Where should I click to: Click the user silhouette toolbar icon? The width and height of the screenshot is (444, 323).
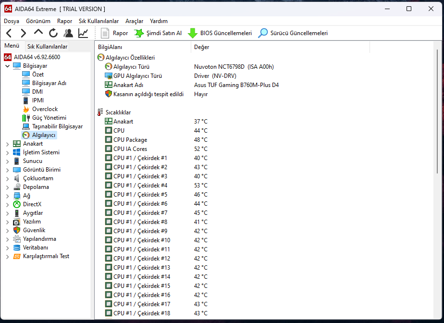[x=68, y=33]
